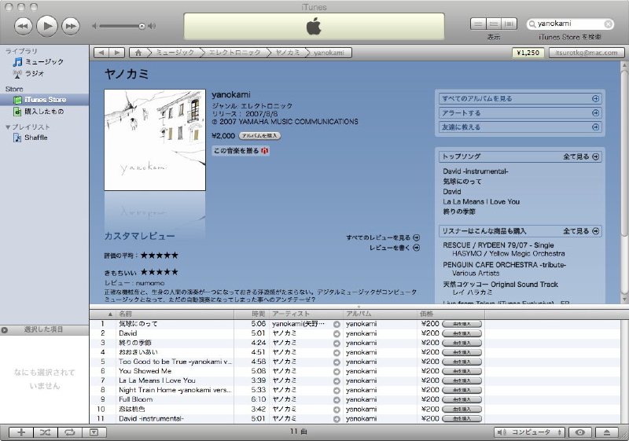Click the search field containing yanokami
This screenshot has height=441, width=629.
569,24
